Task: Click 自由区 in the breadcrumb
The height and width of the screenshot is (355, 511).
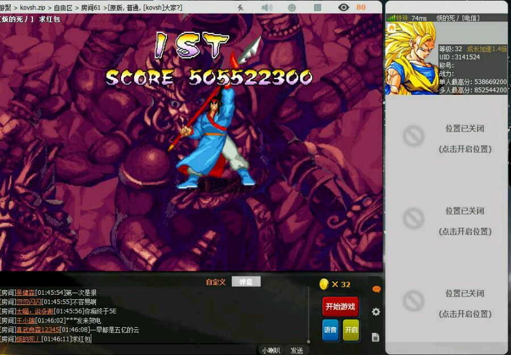Action: pos(62,7)
